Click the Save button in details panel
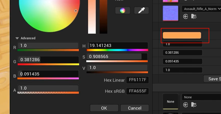This screenshot has height=114, width=221. pyautogui.click(x=213, y=79)
